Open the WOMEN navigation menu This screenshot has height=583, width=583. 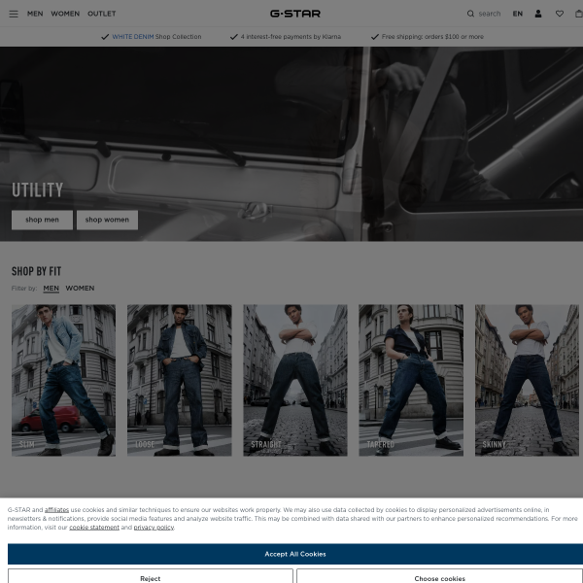pyautogui.click(x=65, y=14)
